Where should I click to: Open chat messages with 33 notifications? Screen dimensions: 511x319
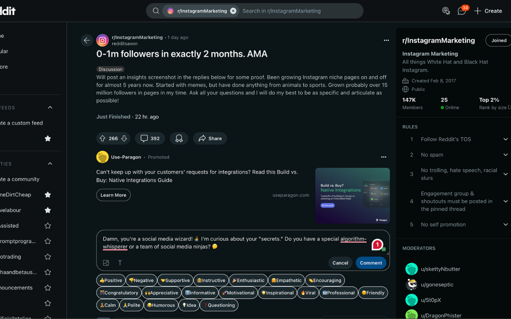coord(462,11)
